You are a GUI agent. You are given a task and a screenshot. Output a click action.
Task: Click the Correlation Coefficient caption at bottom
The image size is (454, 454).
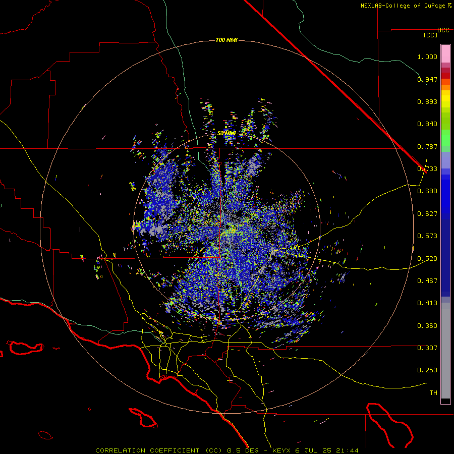pos(227,450)
